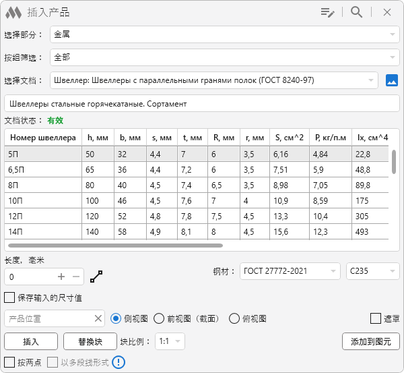Image resolution: width=404 pixels, height=373 pixels.
Task: Click the 添加到图元 button
Action: coord(370,341)
